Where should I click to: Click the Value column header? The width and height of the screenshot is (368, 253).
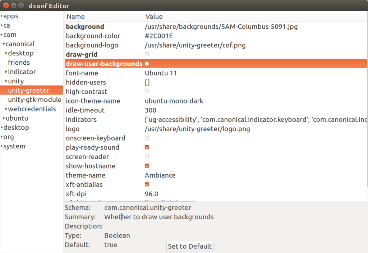256,17
